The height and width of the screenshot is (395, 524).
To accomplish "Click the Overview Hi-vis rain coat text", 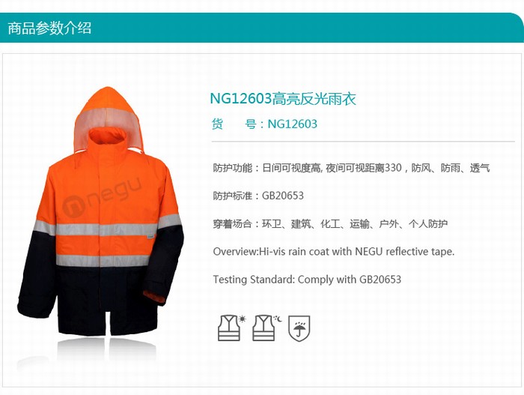I will tap(334, 251).
